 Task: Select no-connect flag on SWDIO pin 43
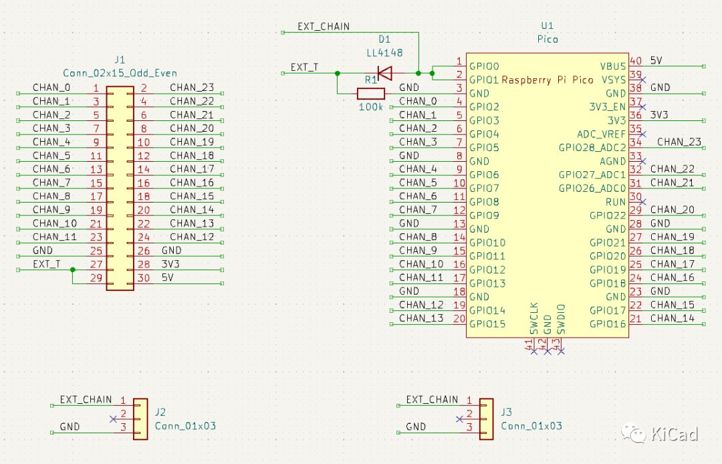[561, 351]
